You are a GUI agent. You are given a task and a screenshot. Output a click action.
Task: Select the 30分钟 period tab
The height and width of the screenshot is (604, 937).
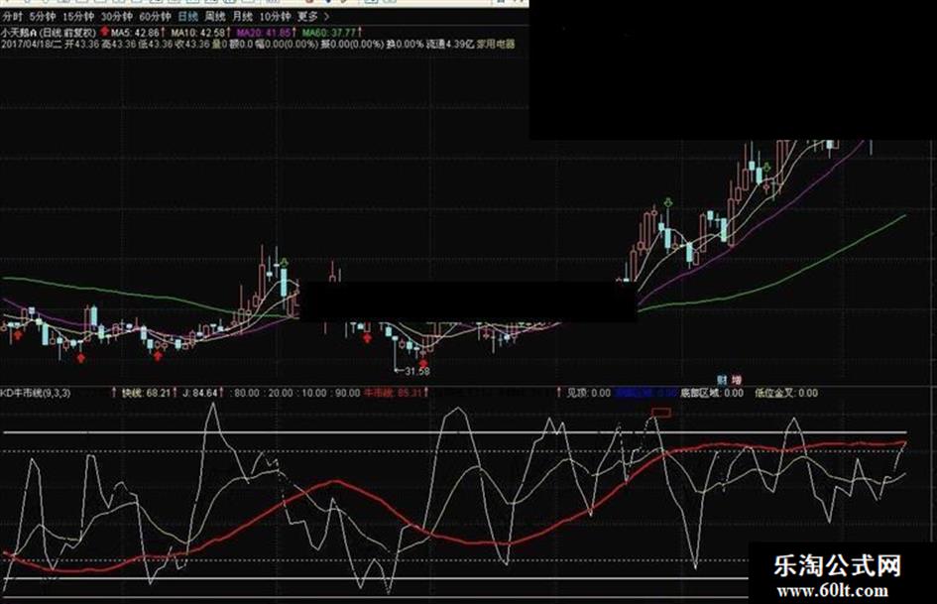click(117, 17)
